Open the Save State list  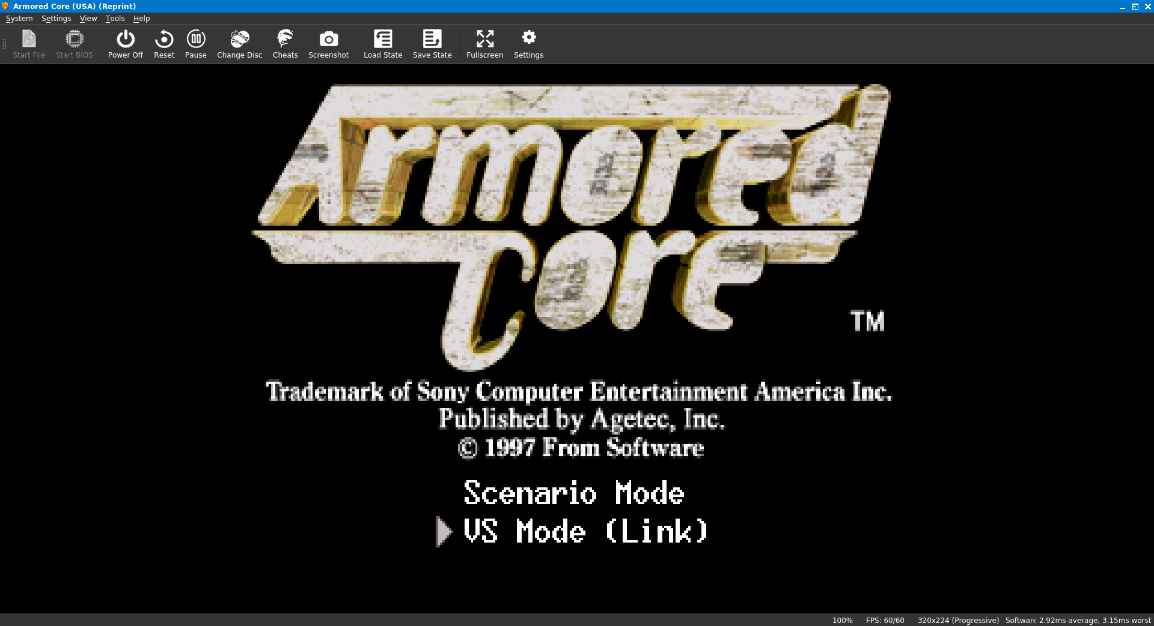[432, 44]
